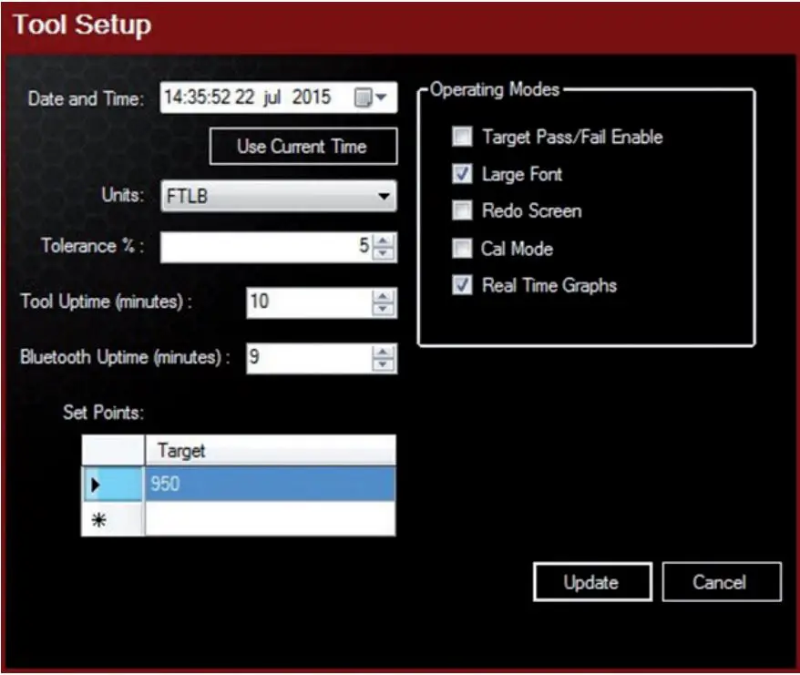Click the Use Current Time button

(303, 147)
